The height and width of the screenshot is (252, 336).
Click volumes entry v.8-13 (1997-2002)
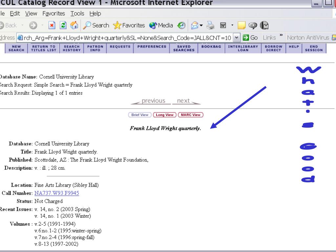pyautogui.click(x=56, y=244)
